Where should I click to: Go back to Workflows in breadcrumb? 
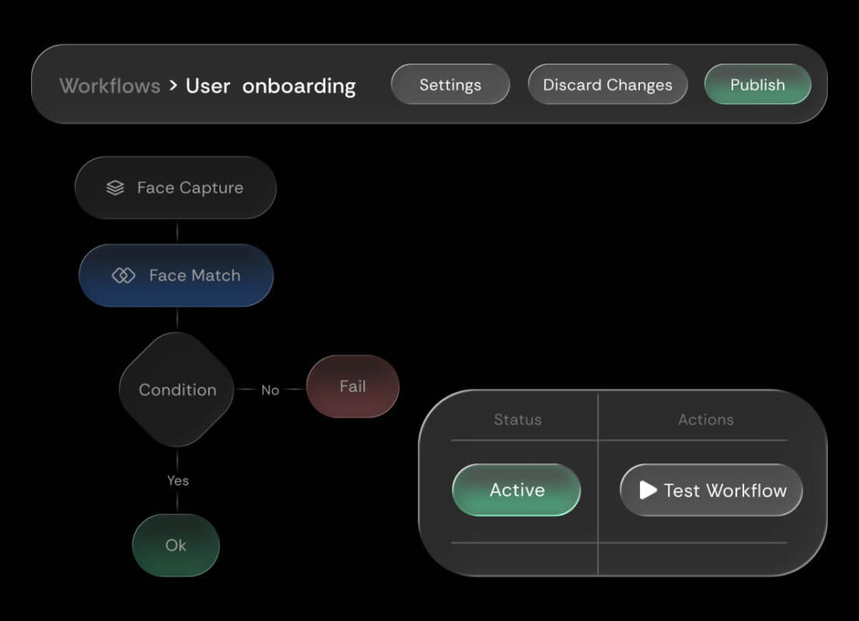pos(110,85)
